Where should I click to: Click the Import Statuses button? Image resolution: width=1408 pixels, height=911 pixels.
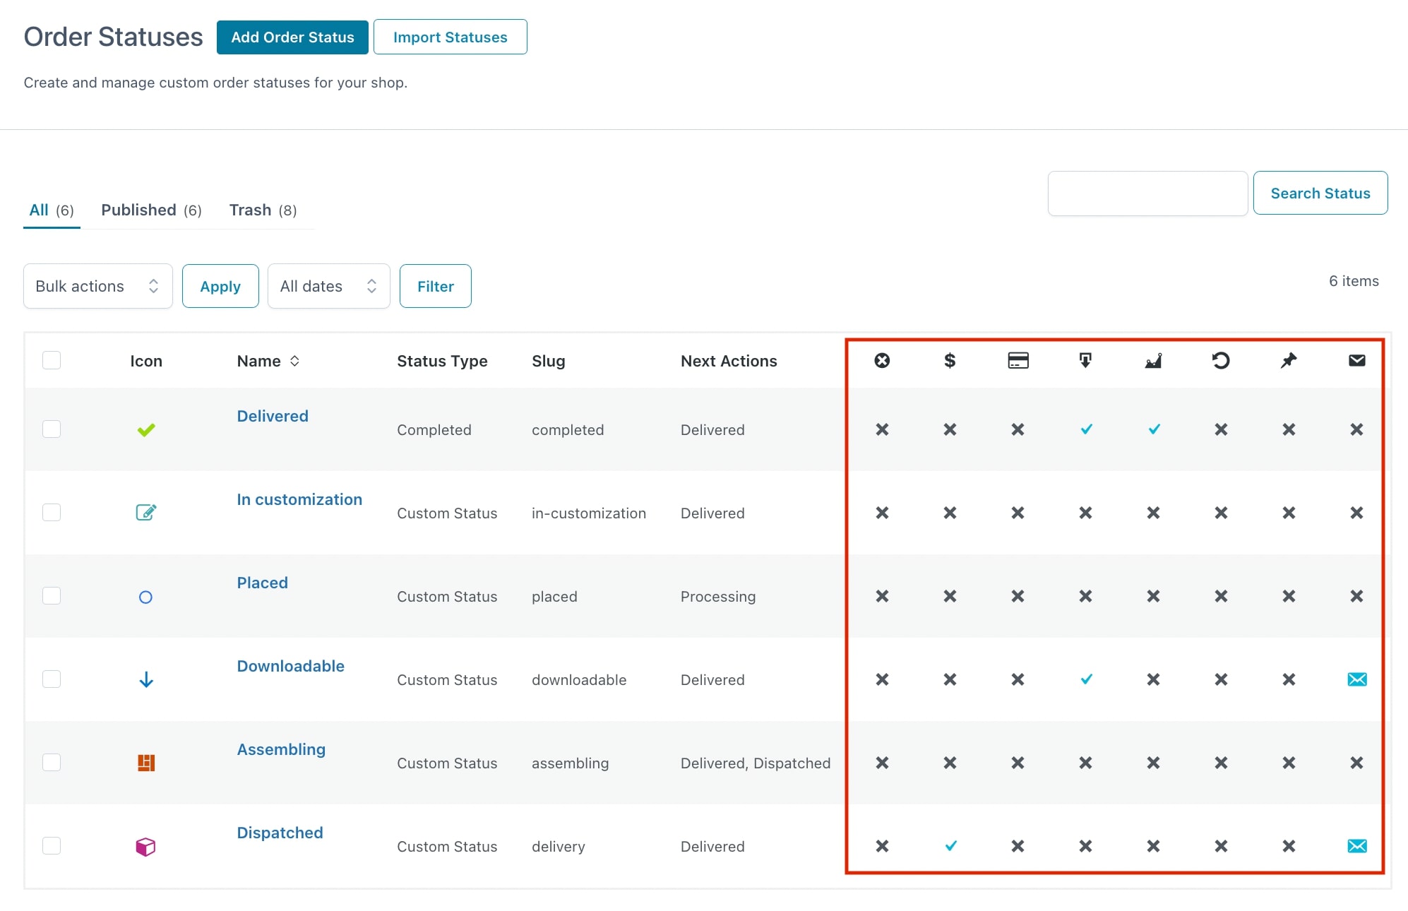[451, 37]
